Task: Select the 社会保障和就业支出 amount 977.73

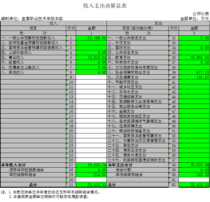Action: pos(194,72)
